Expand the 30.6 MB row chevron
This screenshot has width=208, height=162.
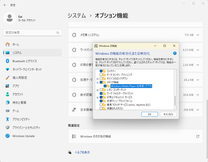coord(198,95)
